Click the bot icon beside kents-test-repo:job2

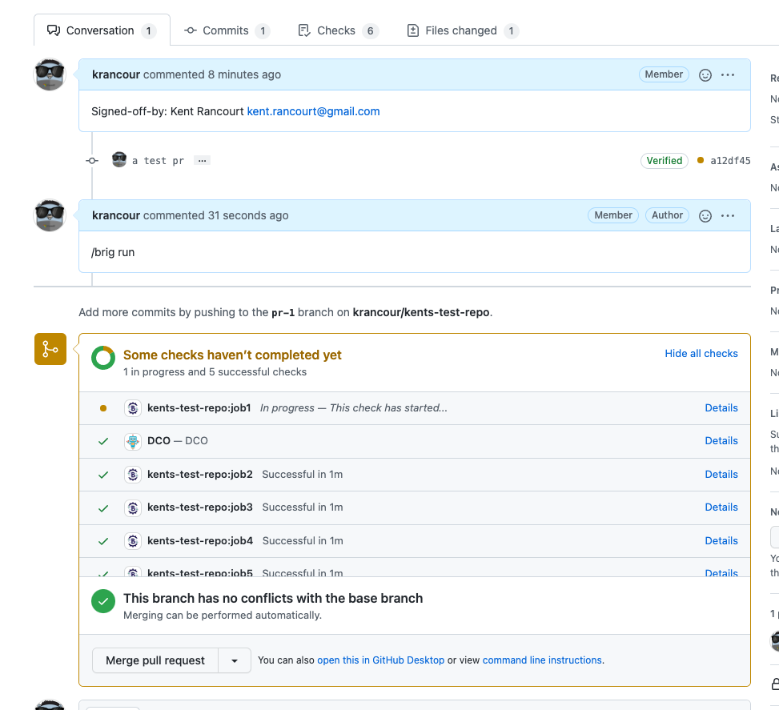click(x=132, y=474)
